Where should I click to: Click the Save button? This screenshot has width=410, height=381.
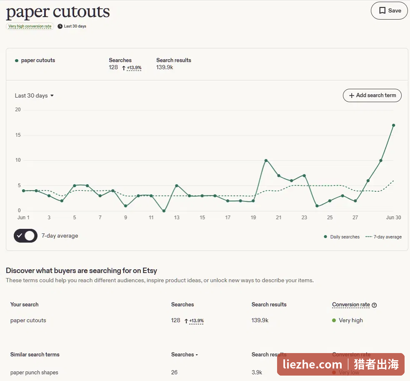(389, 10)
